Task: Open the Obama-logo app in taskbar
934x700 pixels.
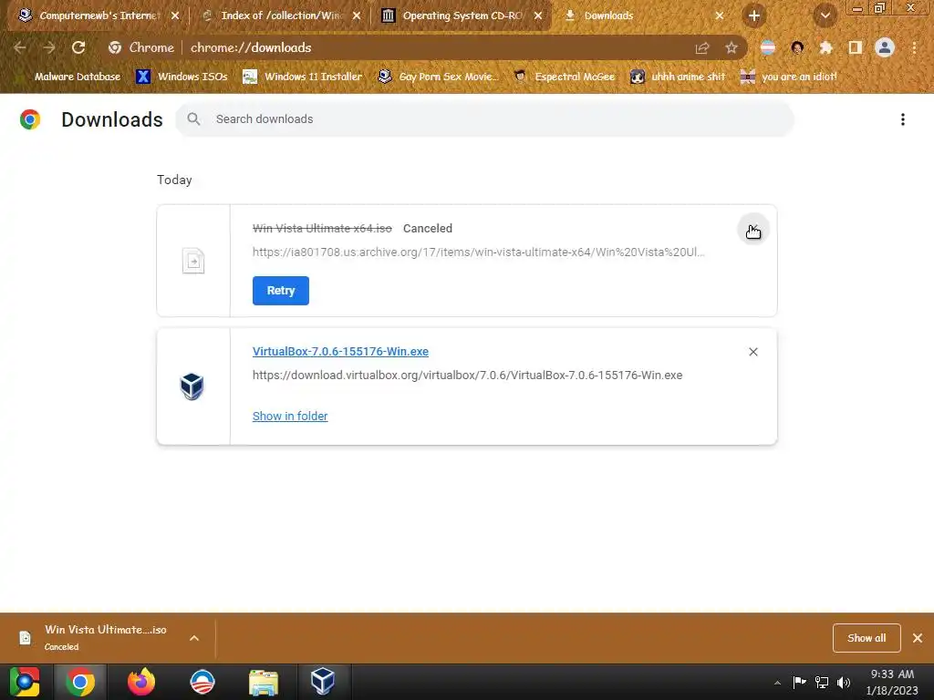Action: coord(202,682)
